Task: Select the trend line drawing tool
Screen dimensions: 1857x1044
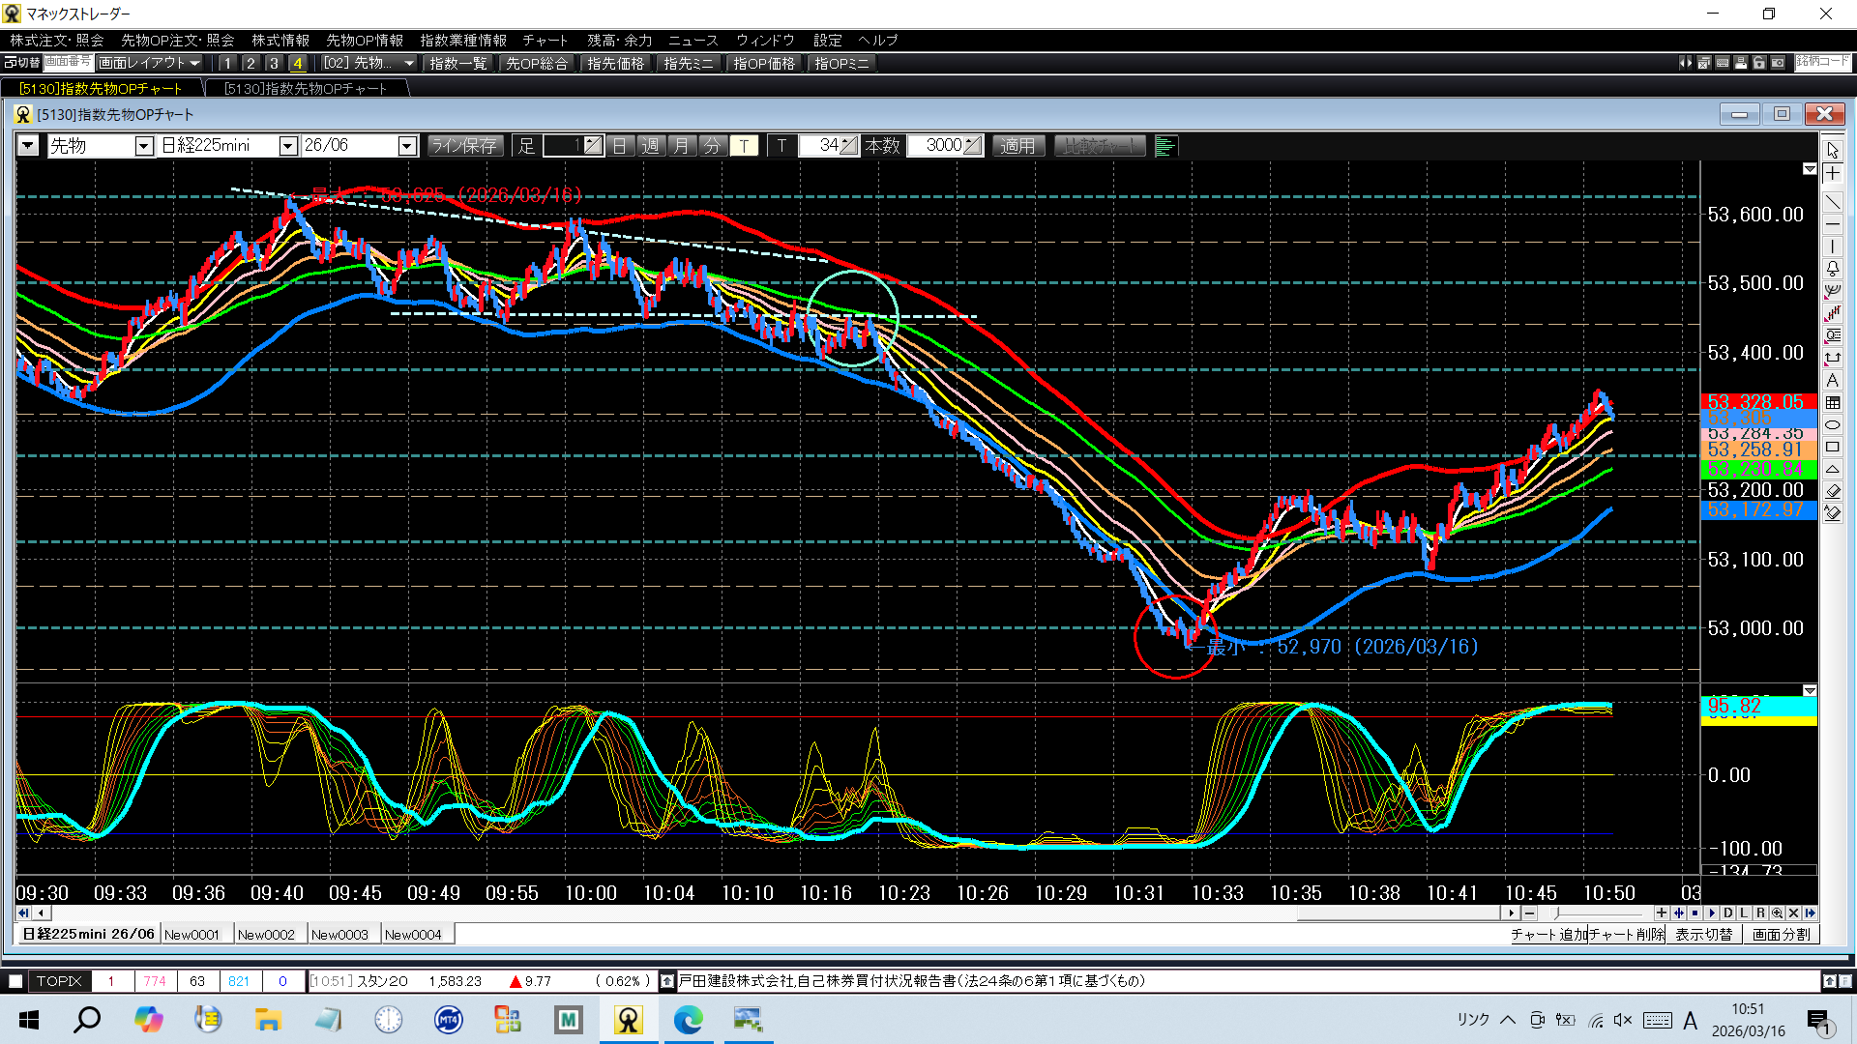Action: [1833, 202]
